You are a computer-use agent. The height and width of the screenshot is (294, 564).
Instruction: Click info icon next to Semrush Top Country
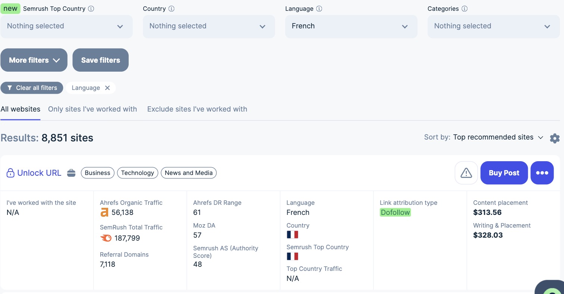[x=91, y=9]
